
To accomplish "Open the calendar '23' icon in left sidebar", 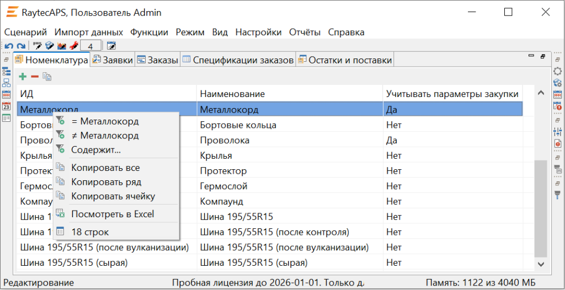I will [x=7, y=106].
